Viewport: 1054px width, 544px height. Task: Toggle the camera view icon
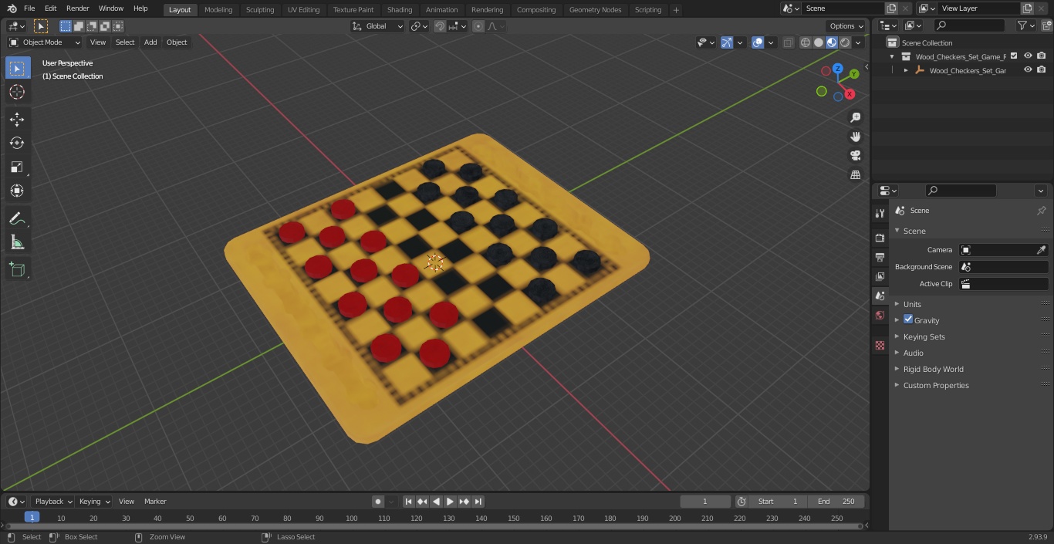[855, 156]
